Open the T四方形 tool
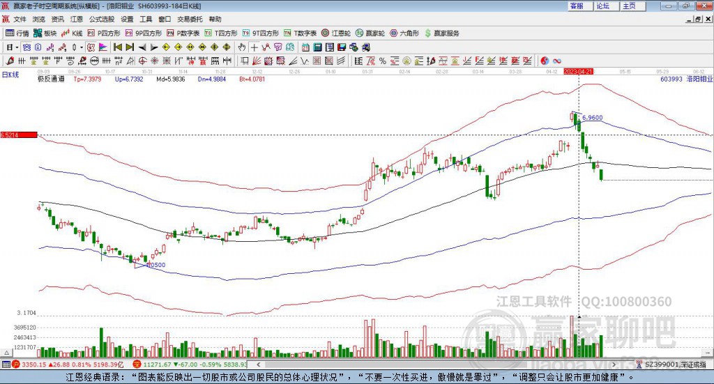This screenshot has width=714, height=384. (x=221, y=33)
